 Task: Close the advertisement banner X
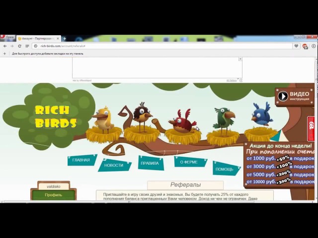(x=240, y=59)
